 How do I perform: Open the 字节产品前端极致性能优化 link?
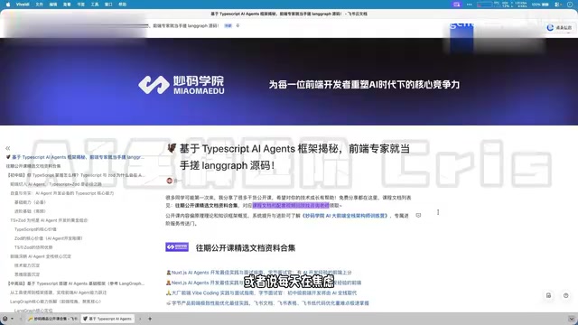point(267,303)
